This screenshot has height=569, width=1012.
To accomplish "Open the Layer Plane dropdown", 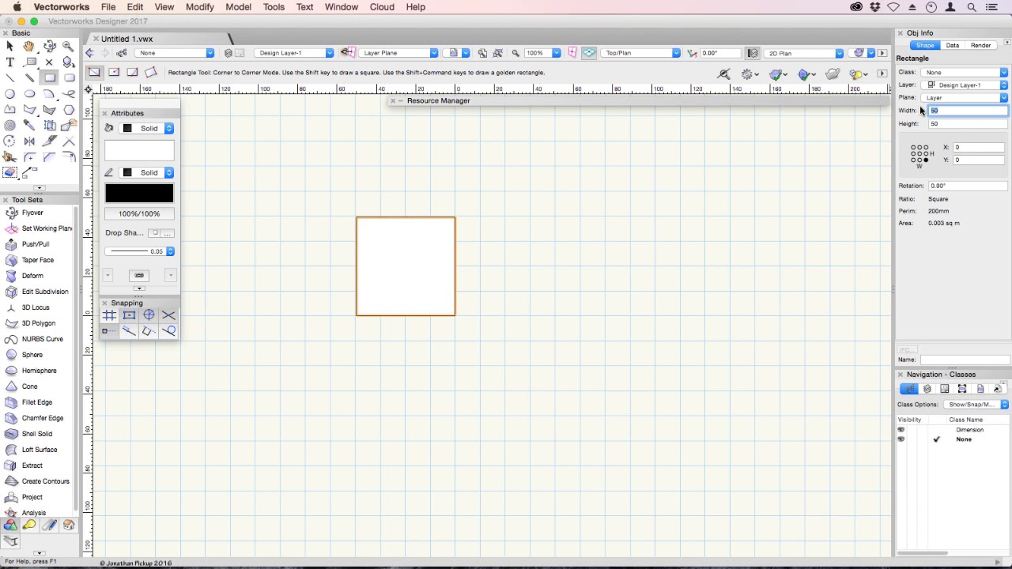I will (x=399, y=53).
